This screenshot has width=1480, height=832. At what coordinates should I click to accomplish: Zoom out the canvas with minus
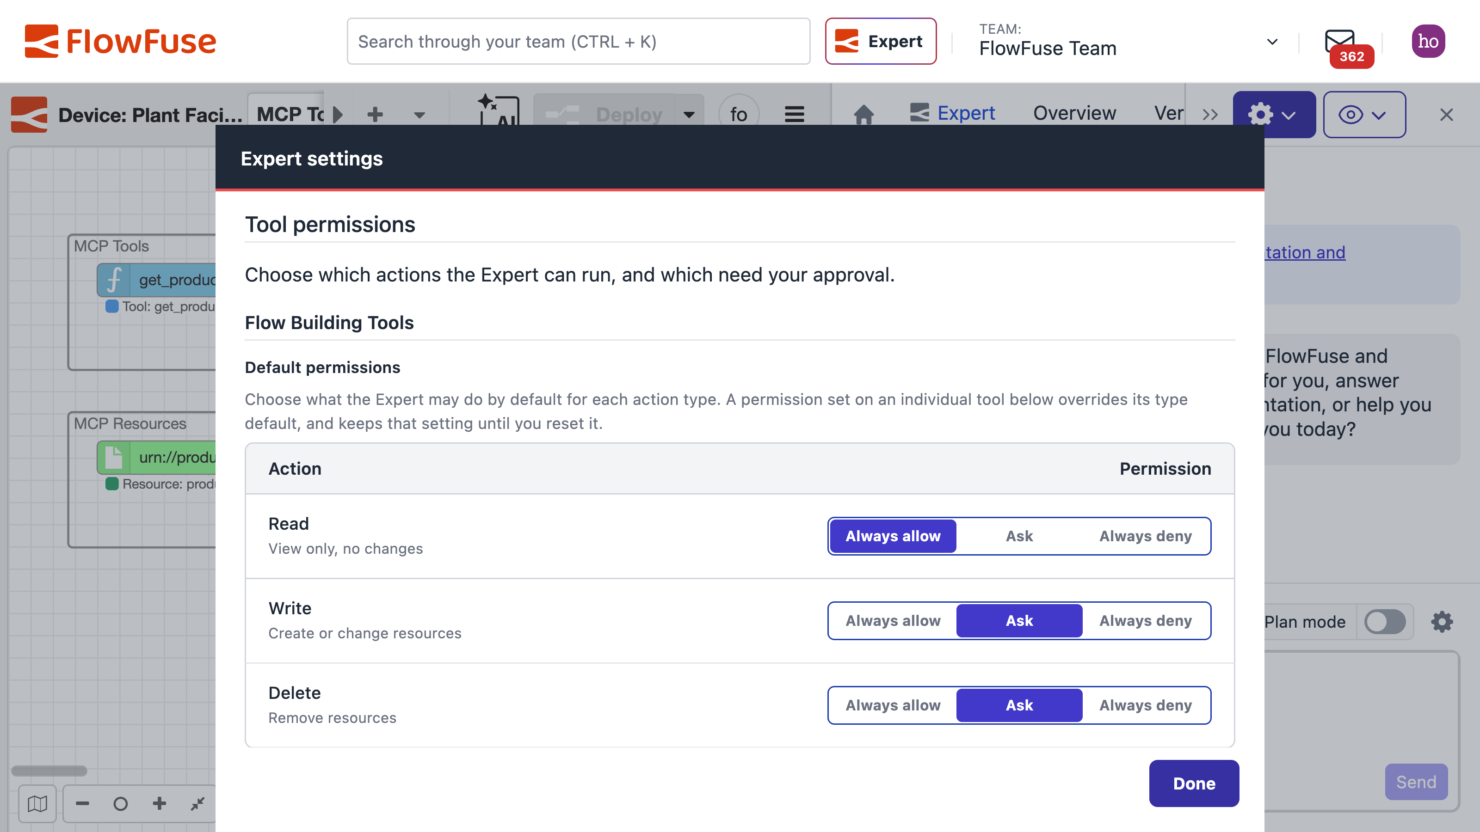pos(82,803)
